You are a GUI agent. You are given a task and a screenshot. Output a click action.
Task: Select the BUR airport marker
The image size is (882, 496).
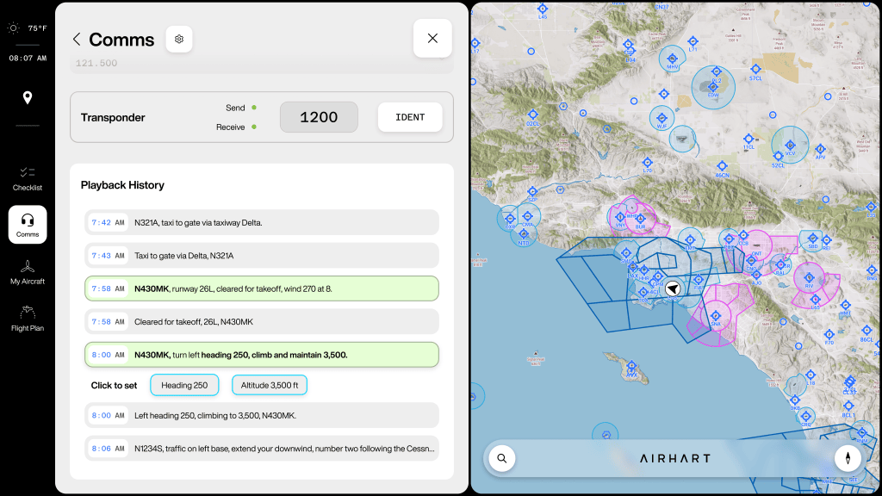pos(640,220)
